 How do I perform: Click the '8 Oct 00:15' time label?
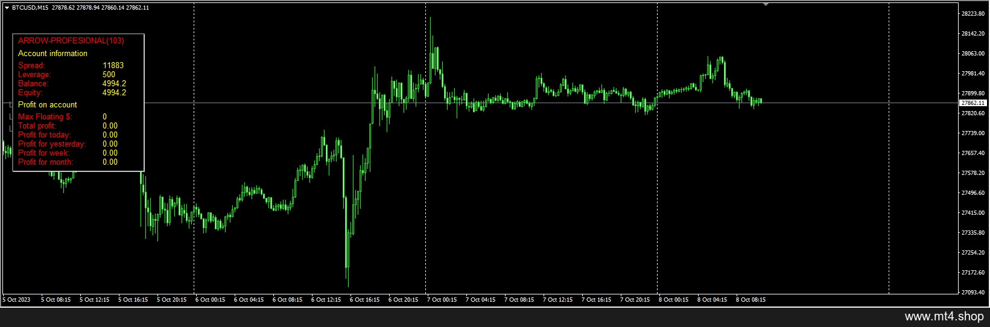tap(673, 300)
